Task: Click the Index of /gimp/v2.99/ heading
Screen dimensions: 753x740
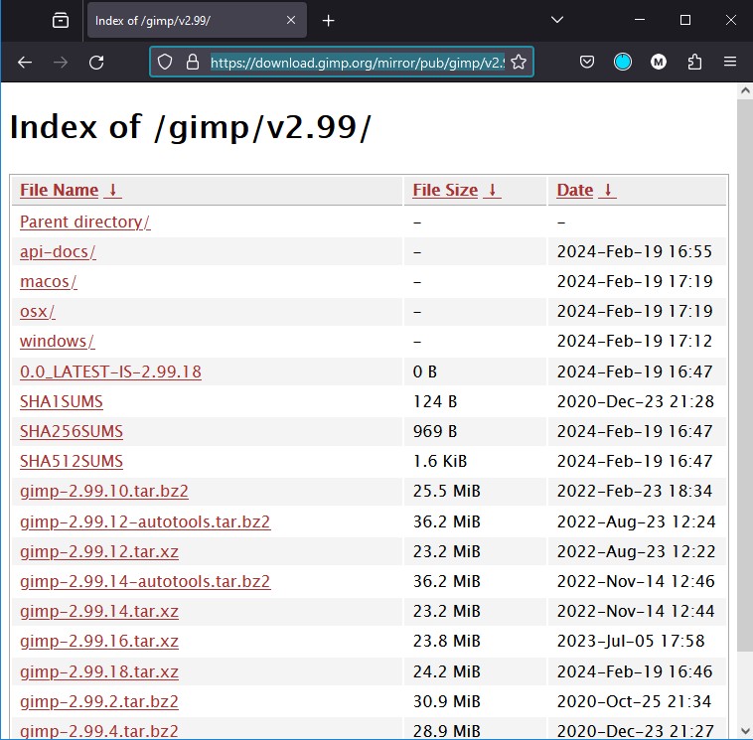Action: (191, 128)
